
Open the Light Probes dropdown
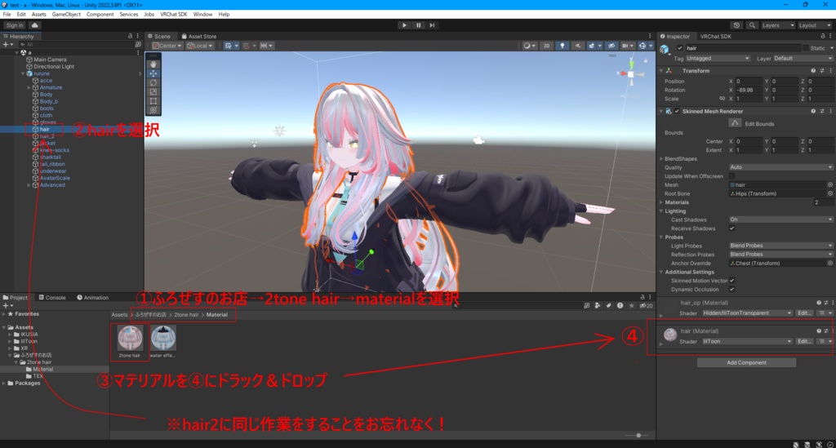780,246
